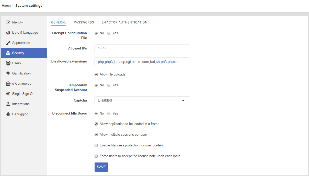This screenshot has height=176, width=309.
Task: Select Yes for Disconnect Idle Users
Action: [x=109, y=114]
